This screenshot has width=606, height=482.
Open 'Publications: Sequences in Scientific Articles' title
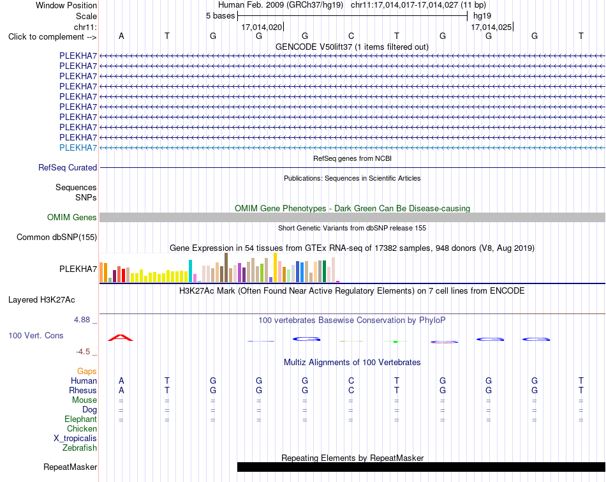(x=352, y=178)
